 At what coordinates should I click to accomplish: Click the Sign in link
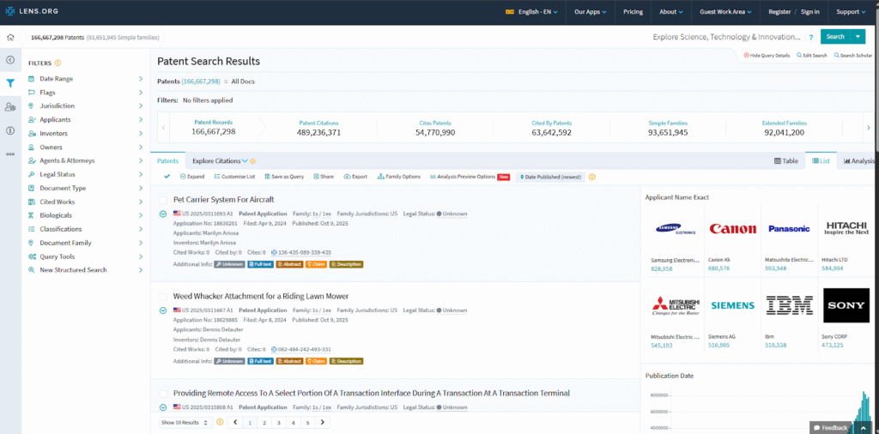pos(809,12)
